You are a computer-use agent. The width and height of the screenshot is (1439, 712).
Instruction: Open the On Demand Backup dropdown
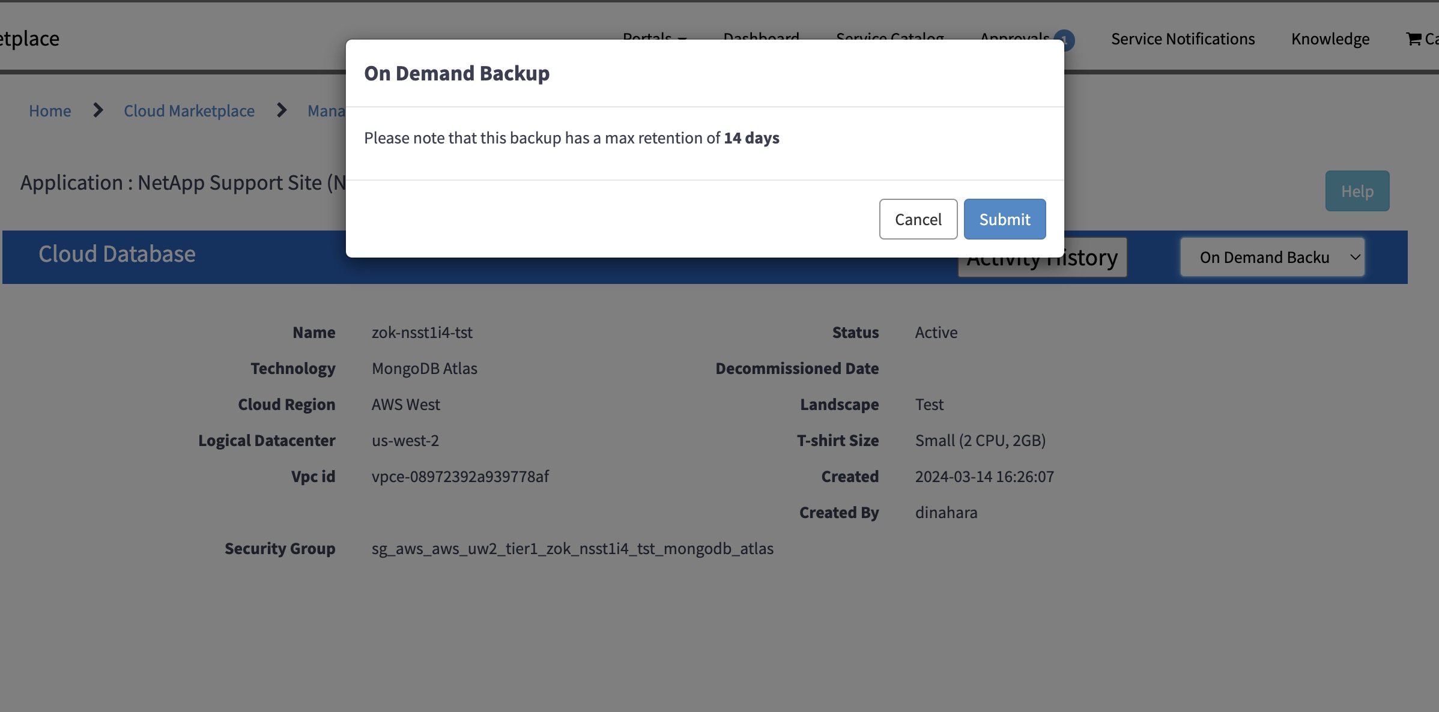1272,257
